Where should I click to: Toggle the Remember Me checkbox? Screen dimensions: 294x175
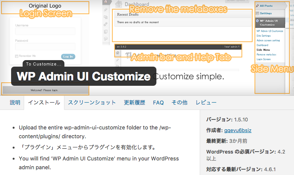click(x=16, y=56)
